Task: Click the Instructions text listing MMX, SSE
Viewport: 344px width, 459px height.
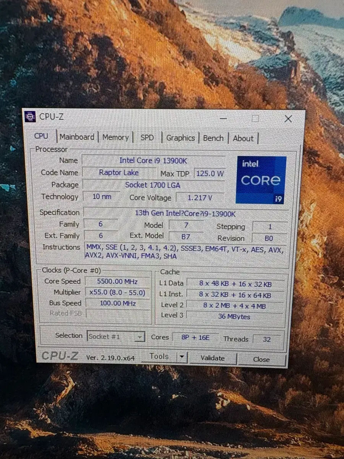Action: [185, 252]
